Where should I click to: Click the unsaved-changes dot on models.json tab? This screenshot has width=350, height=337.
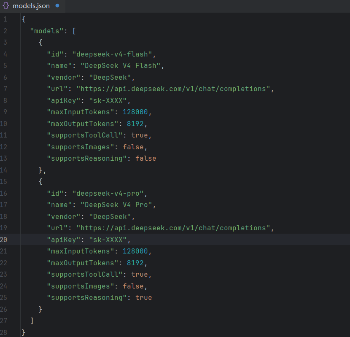(x=57, y=5)
